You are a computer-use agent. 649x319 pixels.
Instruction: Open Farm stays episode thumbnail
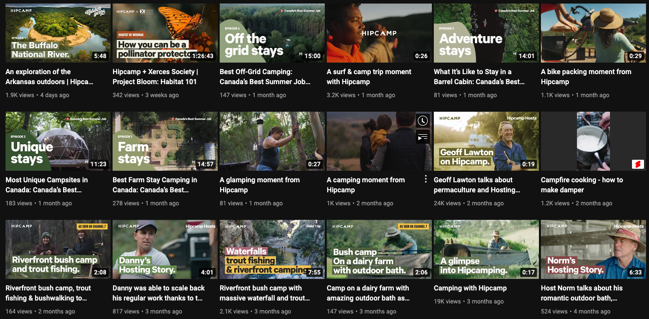click(x=165, y=141)
